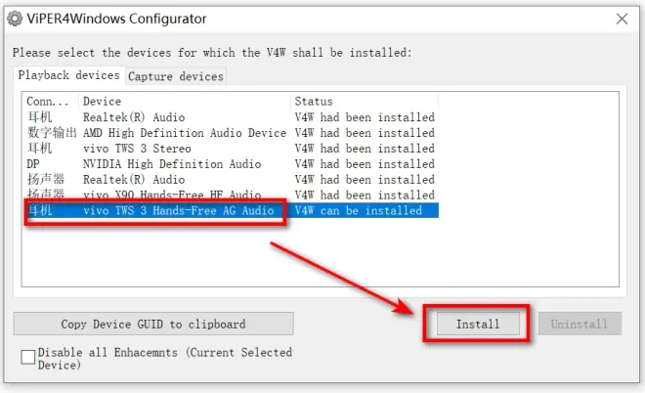Viewport: 645px width, 393px height.
Task: Select the vivo X90 Hands-Free HF Audio row
Action: point(232,195)
